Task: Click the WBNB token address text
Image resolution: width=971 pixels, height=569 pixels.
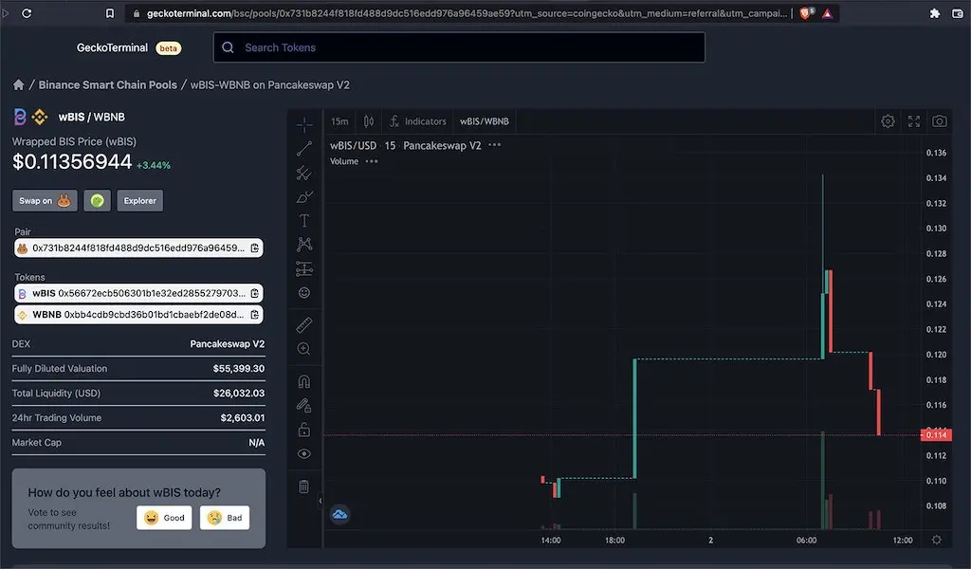Action: [x=154, y=315]
